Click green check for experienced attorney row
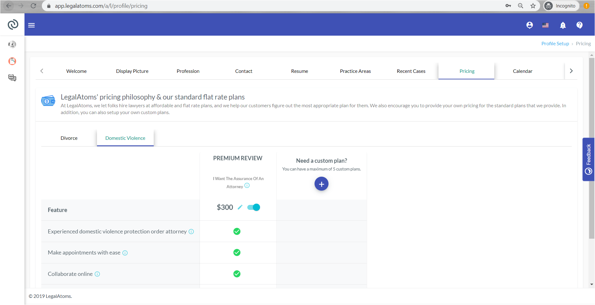Image resolution: width=595 pixels, height=305 pixels. coord(237,232)
